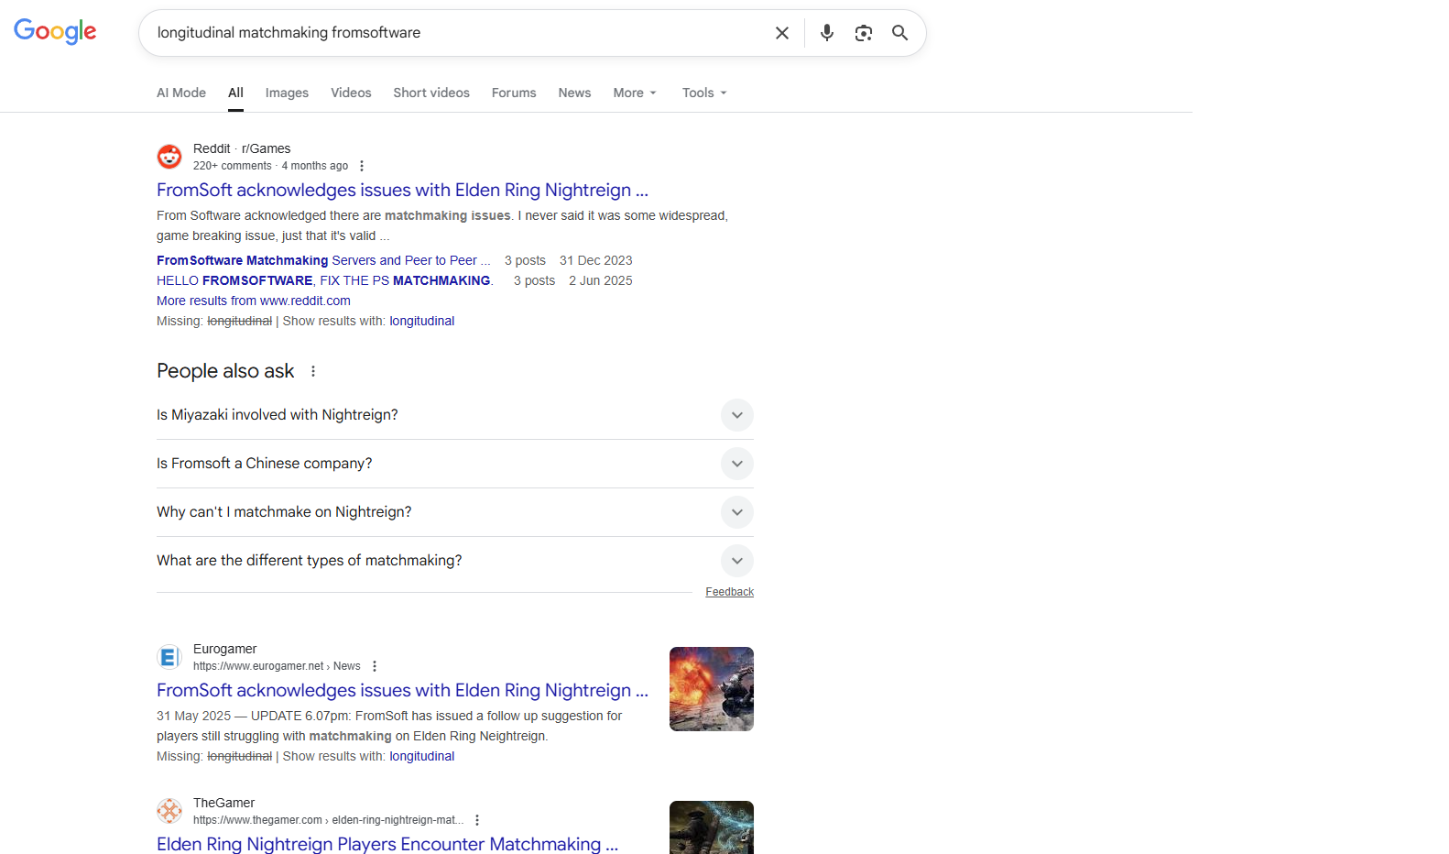Open Reddit 'FromSoft acknowledges issues' result title
Screen dimensions: 1449x854
coord(402,190)
